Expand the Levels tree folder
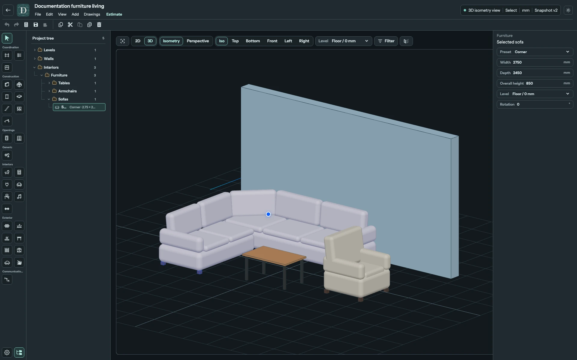Screen dimensions: 577x360 35,50
